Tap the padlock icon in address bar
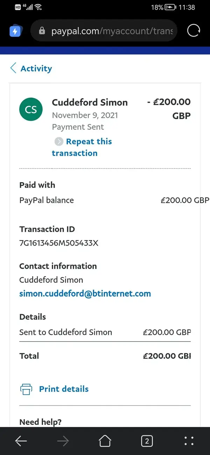Image resolution: width=210 pixels, height=455 pixels. 42,31
